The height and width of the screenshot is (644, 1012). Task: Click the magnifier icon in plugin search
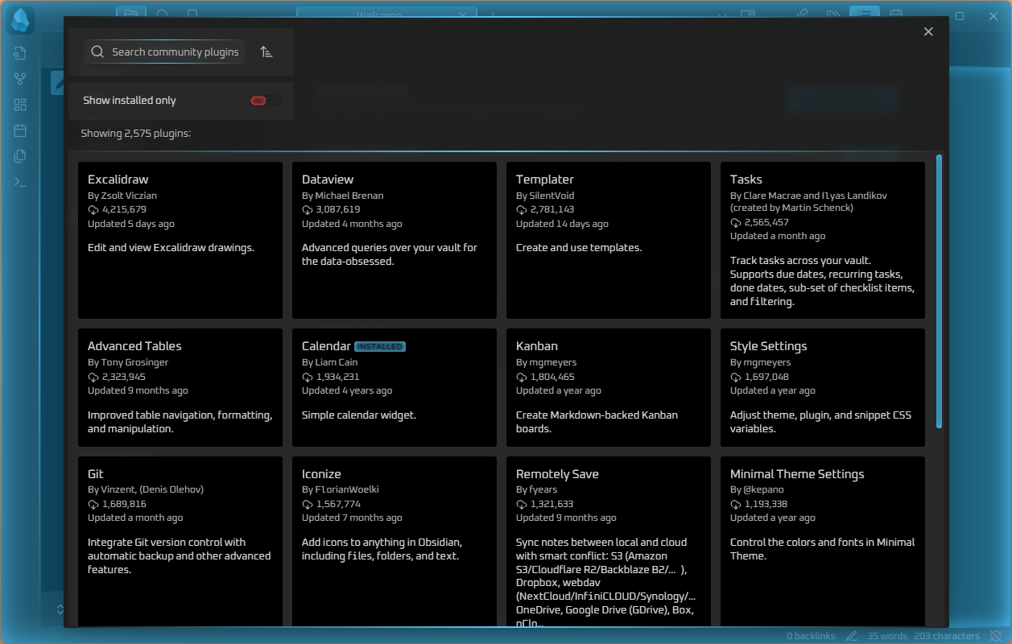click(x=97, y=52)
